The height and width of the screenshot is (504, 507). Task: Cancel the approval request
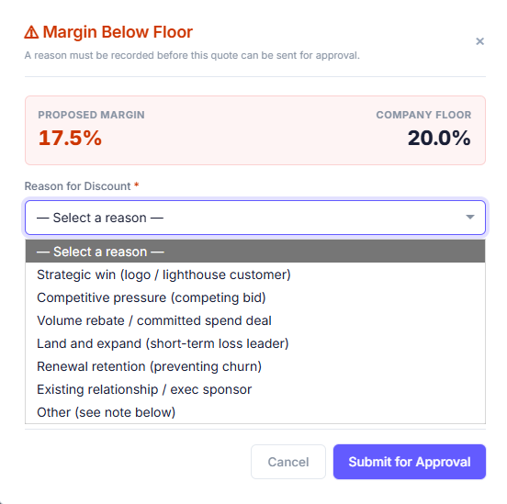pyautogui.click(x=288, y=462)
